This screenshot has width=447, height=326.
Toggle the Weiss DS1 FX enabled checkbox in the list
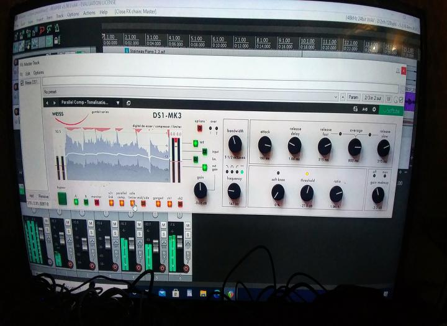click(22, 83)
